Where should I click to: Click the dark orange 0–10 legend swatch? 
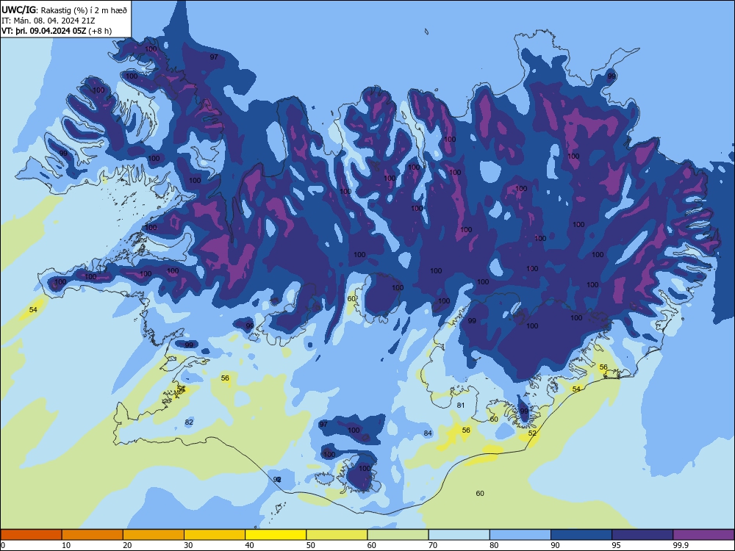click(x=31, y=535)
